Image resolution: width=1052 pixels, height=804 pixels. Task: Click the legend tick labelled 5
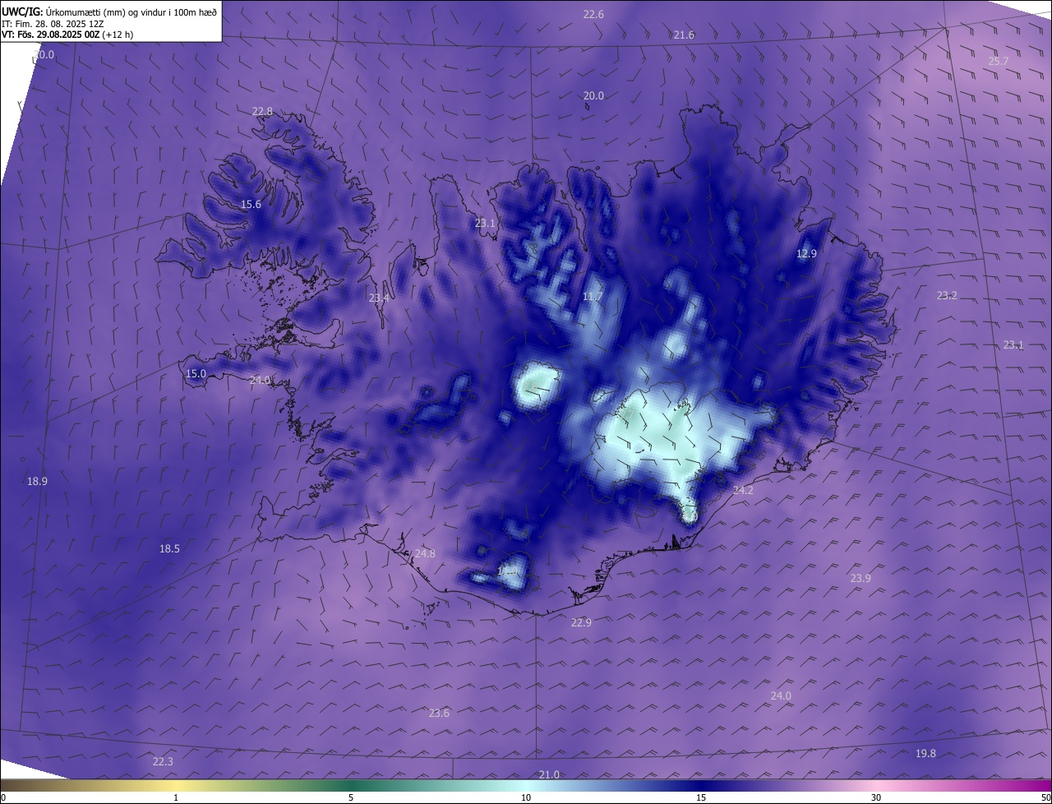coord(351,797)
